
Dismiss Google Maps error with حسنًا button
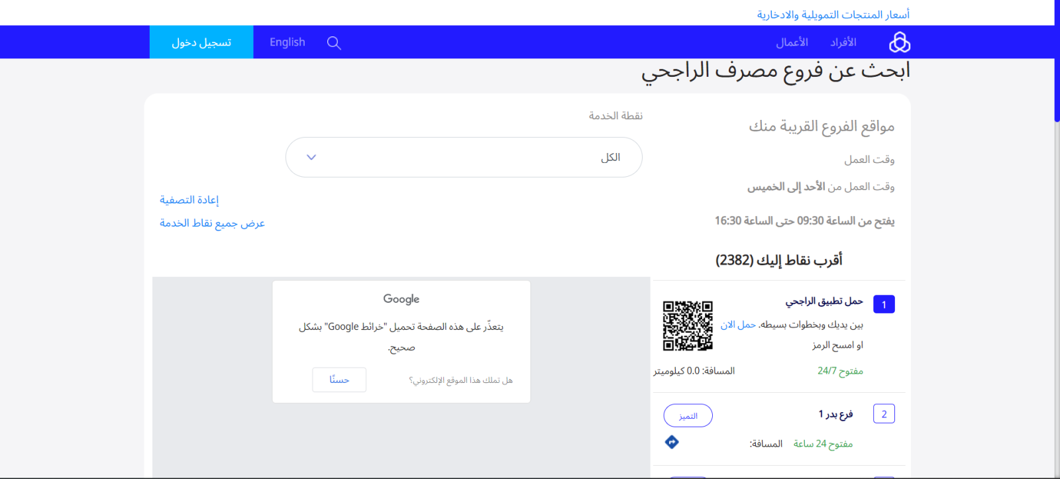pyautogui.click(x=339, y=380)
